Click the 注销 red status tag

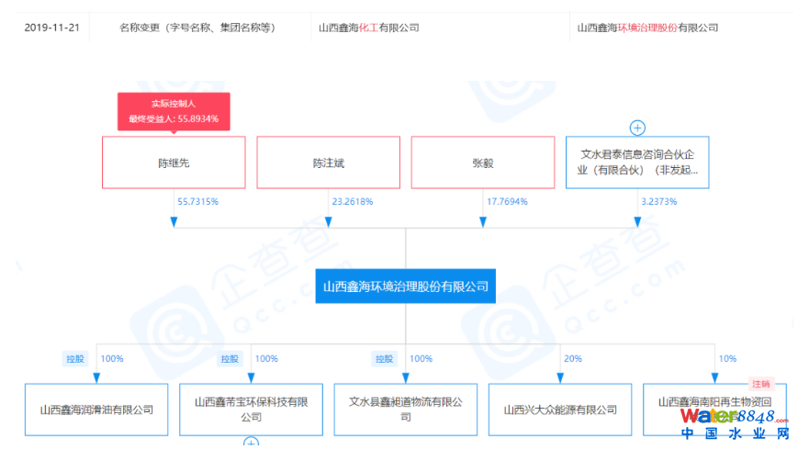click(760, 384)
